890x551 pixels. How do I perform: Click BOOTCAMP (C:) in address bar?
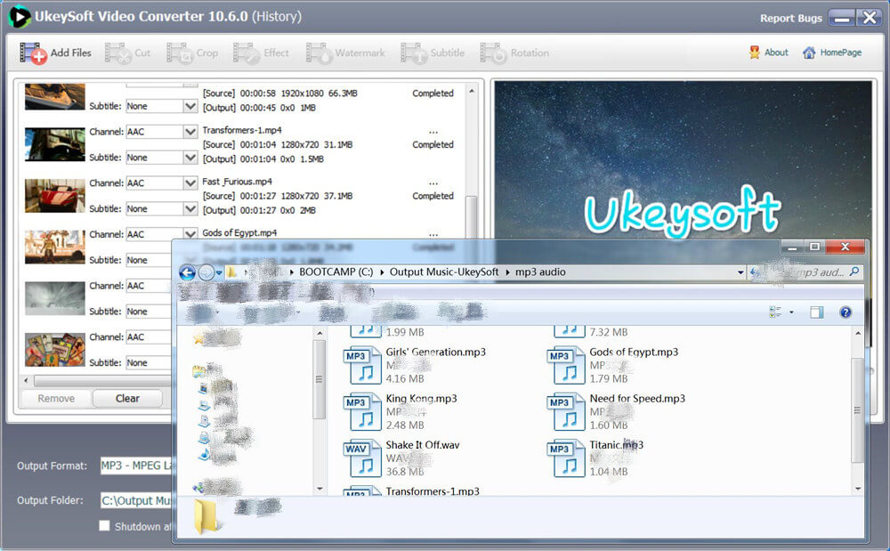coord(336,271)
